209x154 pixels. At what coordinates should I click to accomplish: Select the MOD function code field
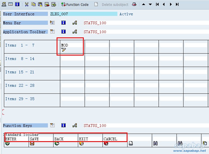[x=72, y=45]
